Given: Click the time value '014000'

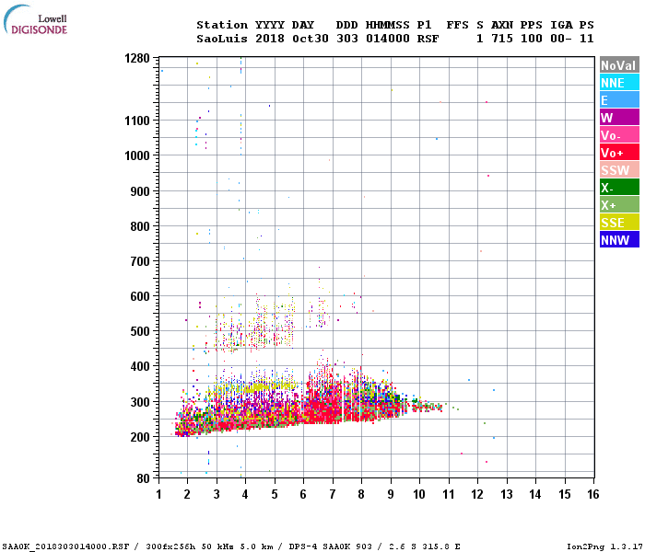Looking at the screenshot, I should (388, 39).
